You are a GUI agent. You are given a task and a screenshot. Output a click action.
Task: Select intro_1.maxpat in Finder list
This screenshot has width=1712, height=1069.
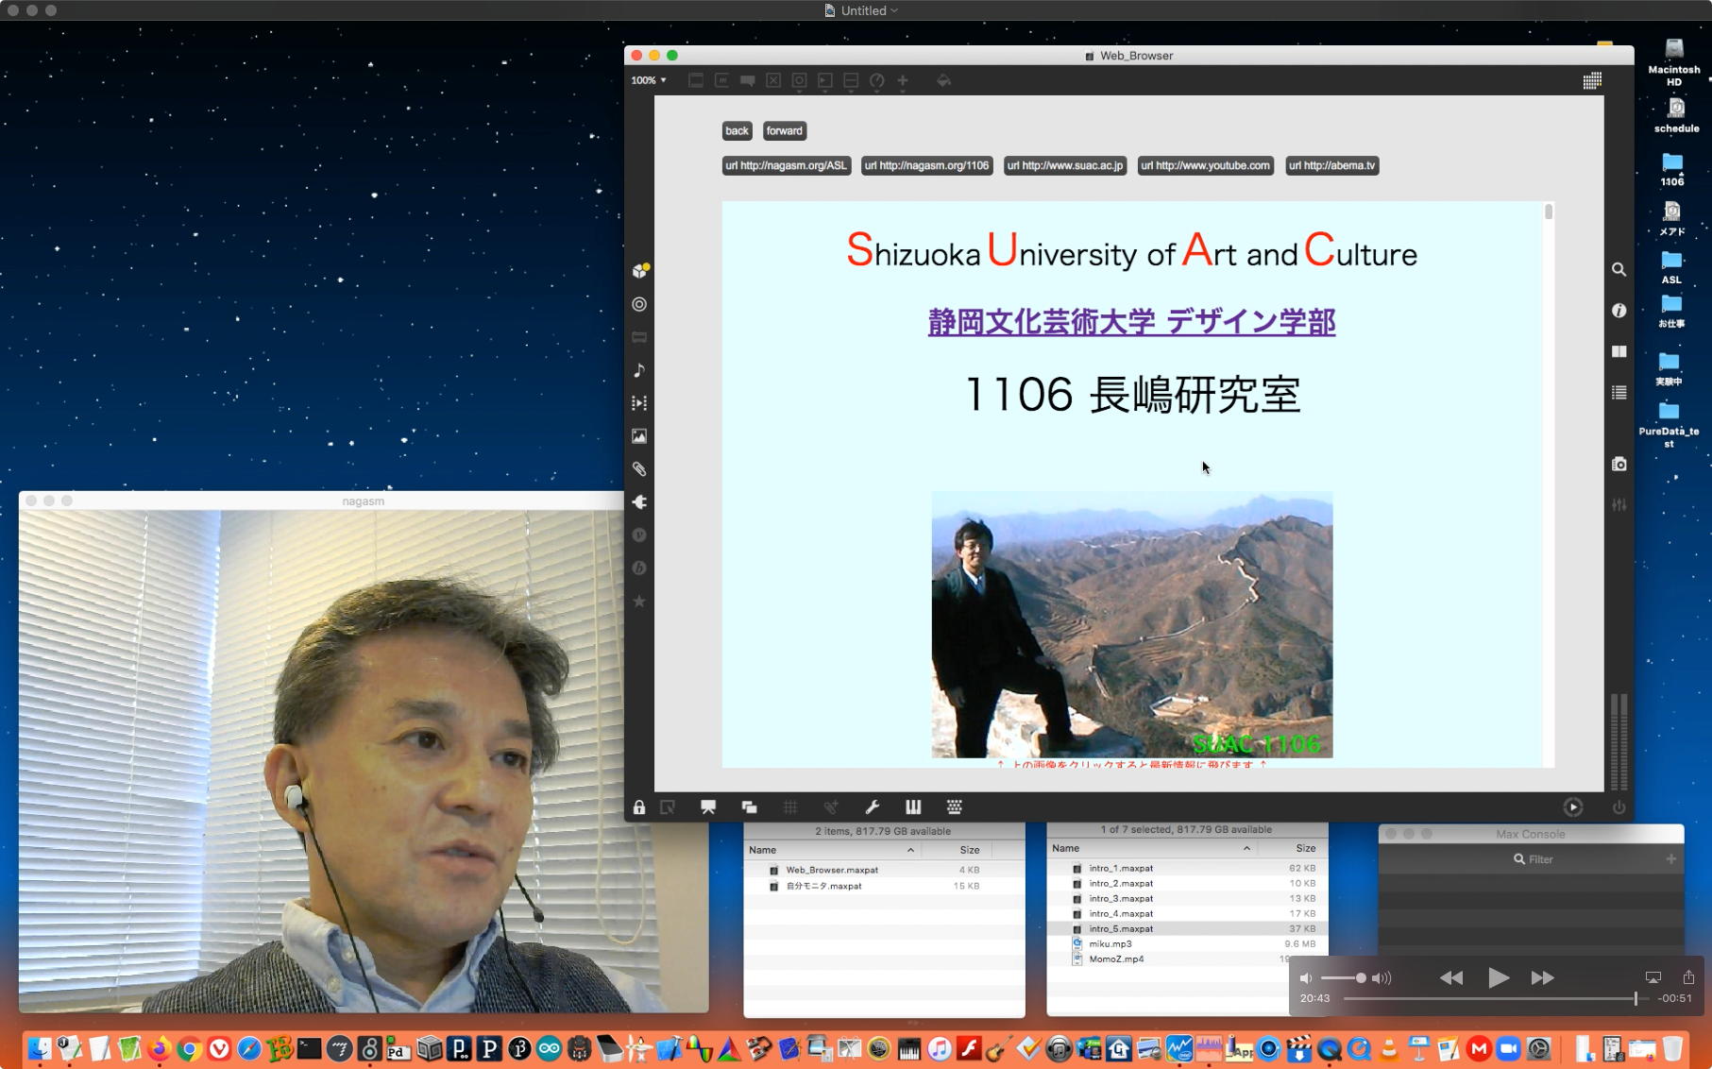click(x=1187, y=868)
